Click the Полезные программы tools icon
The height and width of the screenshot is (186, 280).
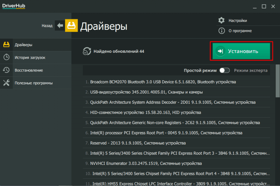[x=6, y=83]
